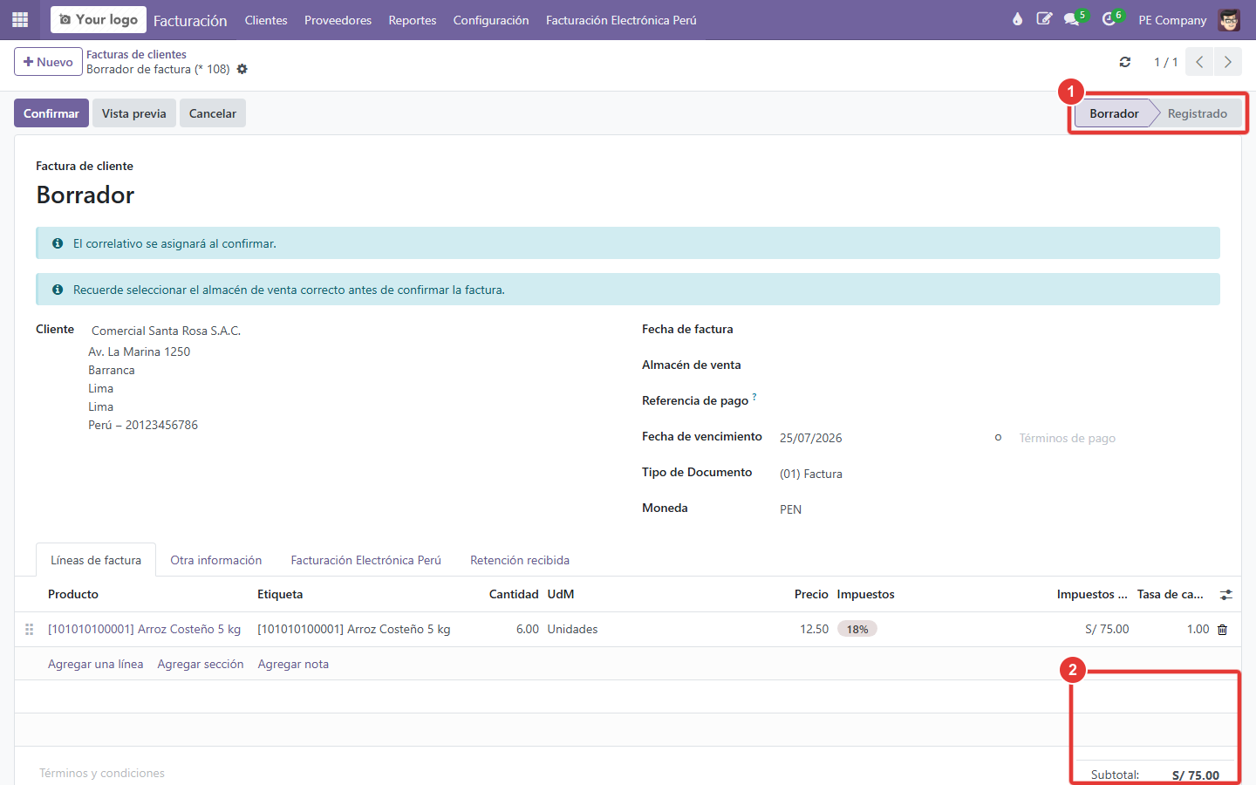1256x785 pixels.
Task: Click the Confirmar button
Action: (x=51, y=113)
